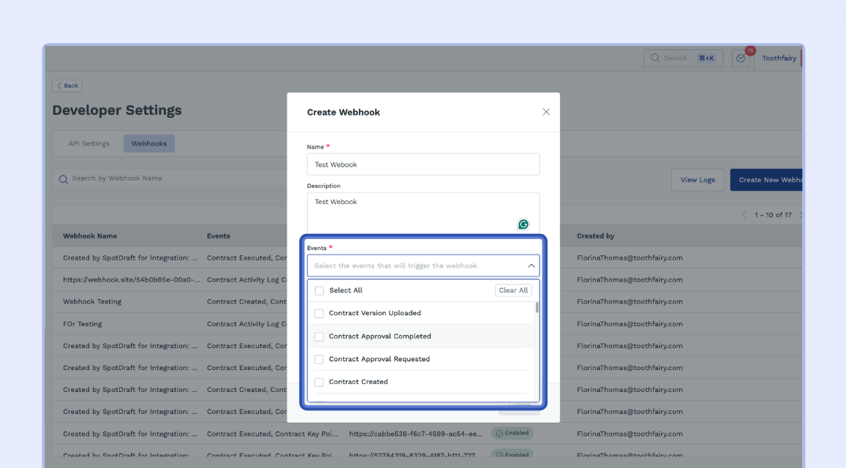Check the Contract Created event option
Viewport: 846px width, 468px height.
(319, 382)
